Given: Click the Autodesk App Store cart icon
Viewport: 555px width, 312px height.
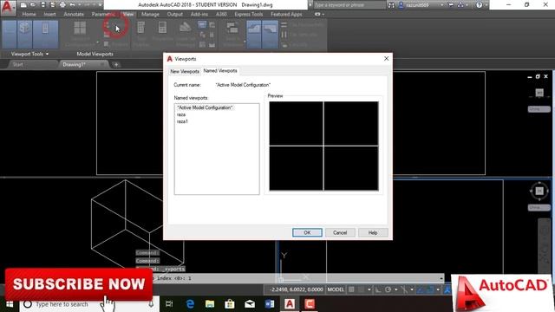Looking at the screenshot, I should click(451, 5).
